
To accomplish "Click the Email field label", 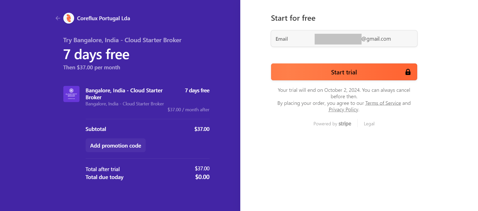I will [x=282, y=39].
